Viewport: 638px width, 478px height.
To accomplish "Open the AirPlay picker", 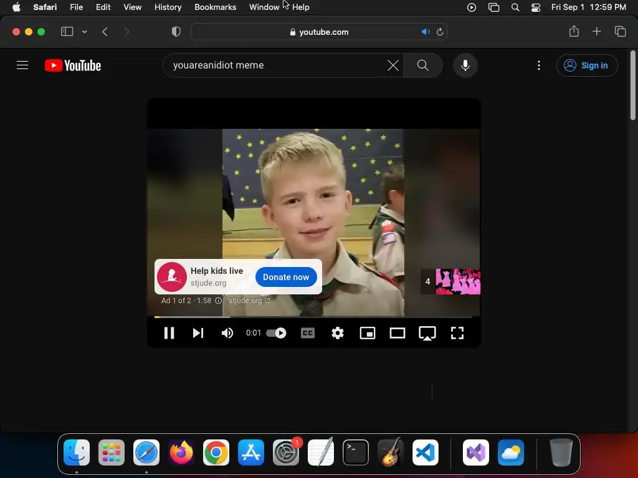I will click(x=427, y=334).
